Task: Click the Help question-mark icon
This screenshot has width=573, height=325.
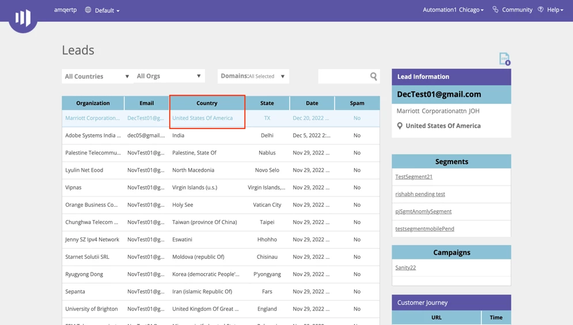Action: pos(541,9)
